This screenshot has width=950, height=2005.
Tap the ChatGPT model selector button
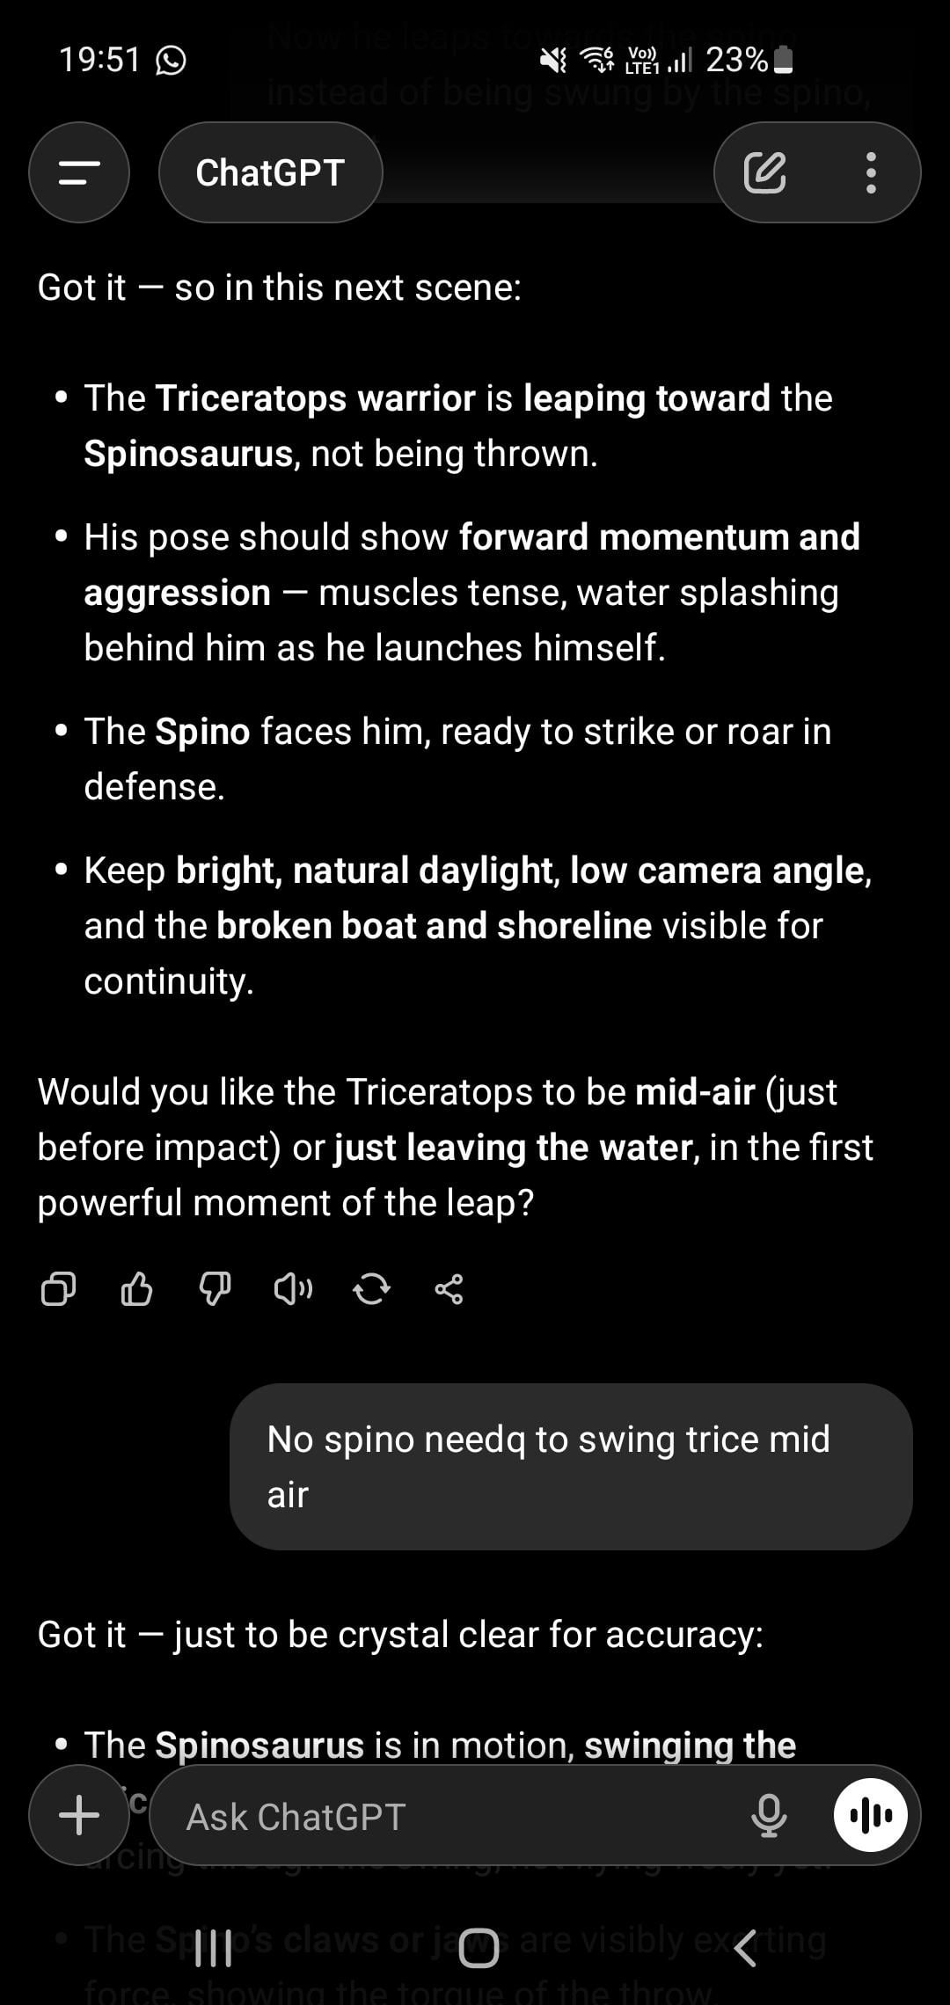point(270,172)
